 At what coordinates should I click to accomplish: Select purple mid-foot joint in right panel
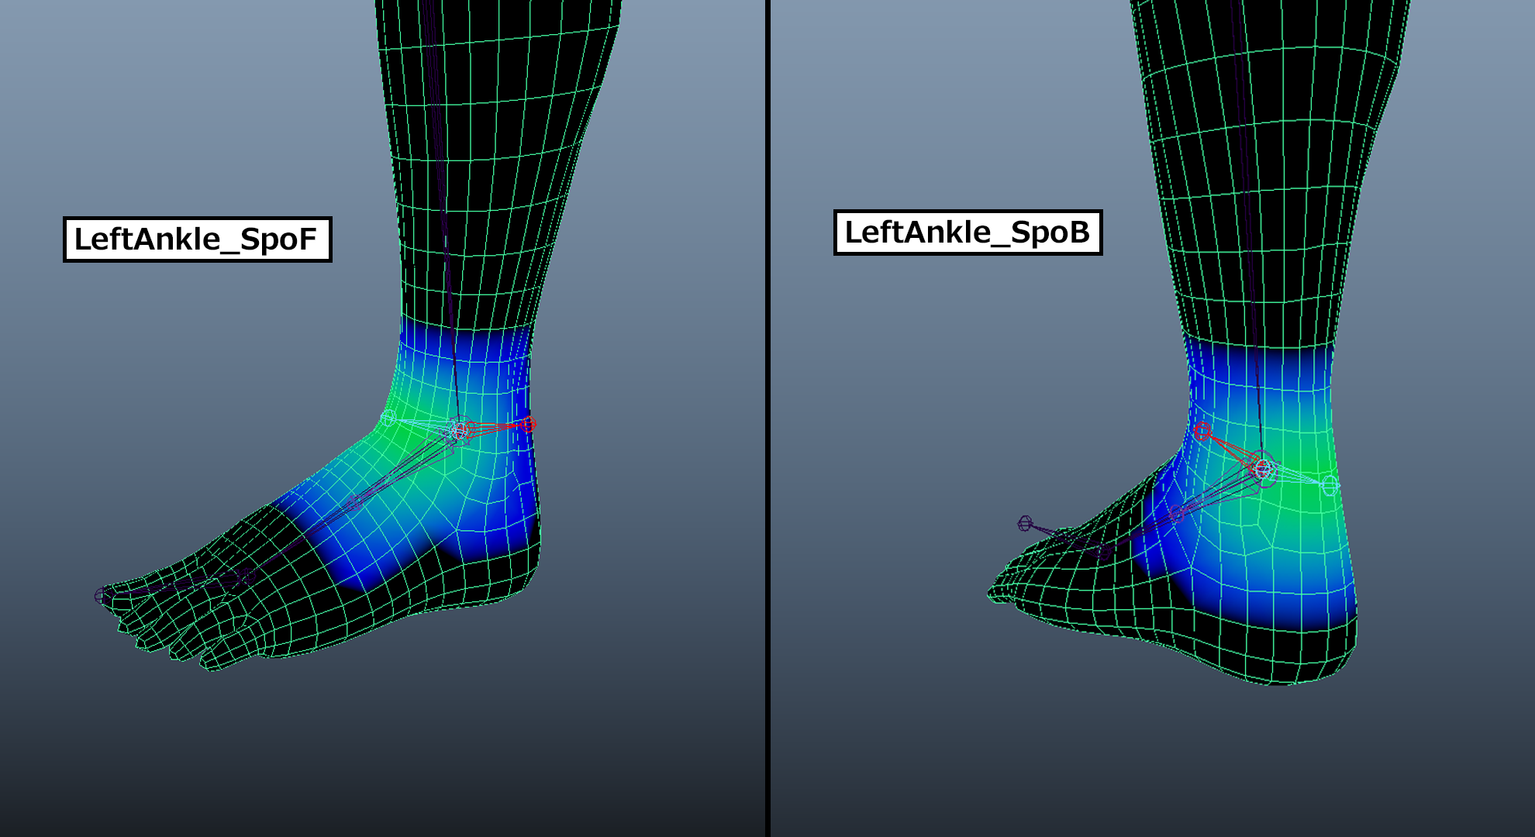[x=1177, y=514]
